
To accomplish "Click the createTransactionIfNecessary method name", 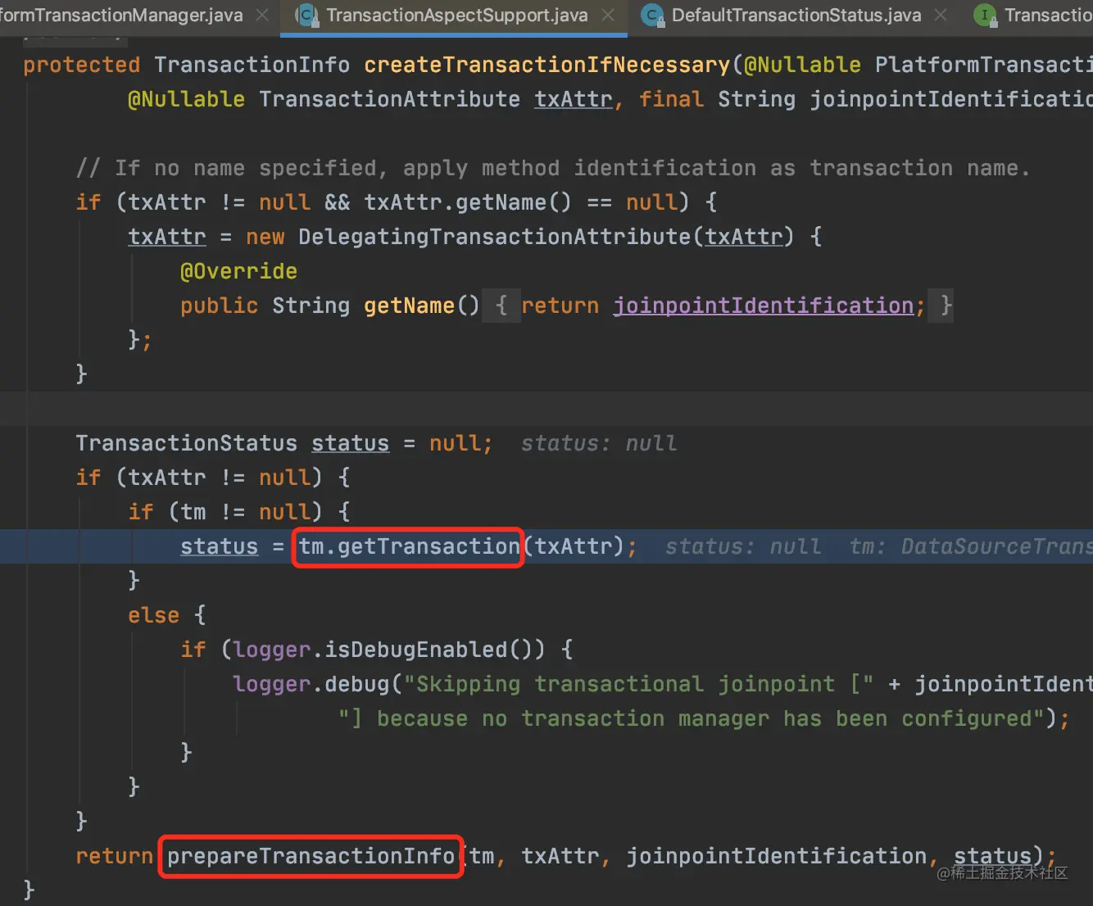I will (x=547, y=65).
